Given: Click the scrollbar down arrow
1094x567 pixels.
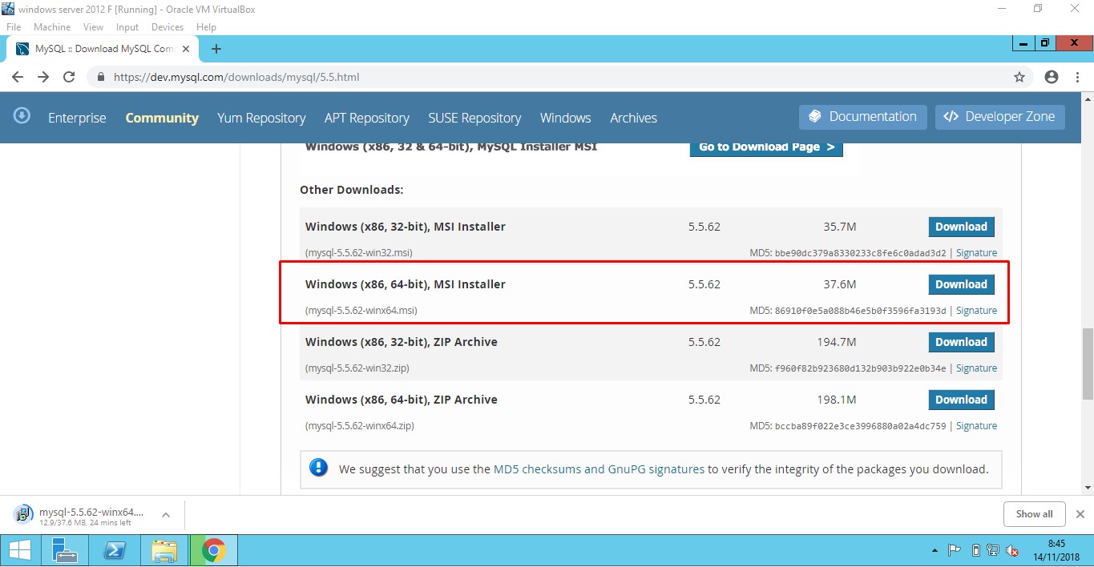Looking at the screenshot, I should [1087, 486].
